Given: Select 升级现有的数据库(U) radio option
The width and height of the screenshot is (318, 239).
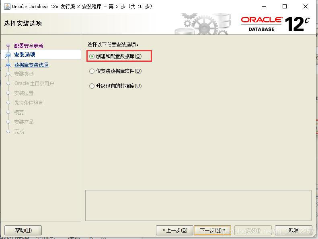Looking at the screenshot, I should [x=115, y=86].
